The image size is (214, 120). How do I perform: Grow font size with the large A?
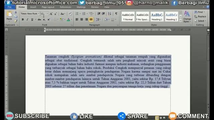(51, 14)
